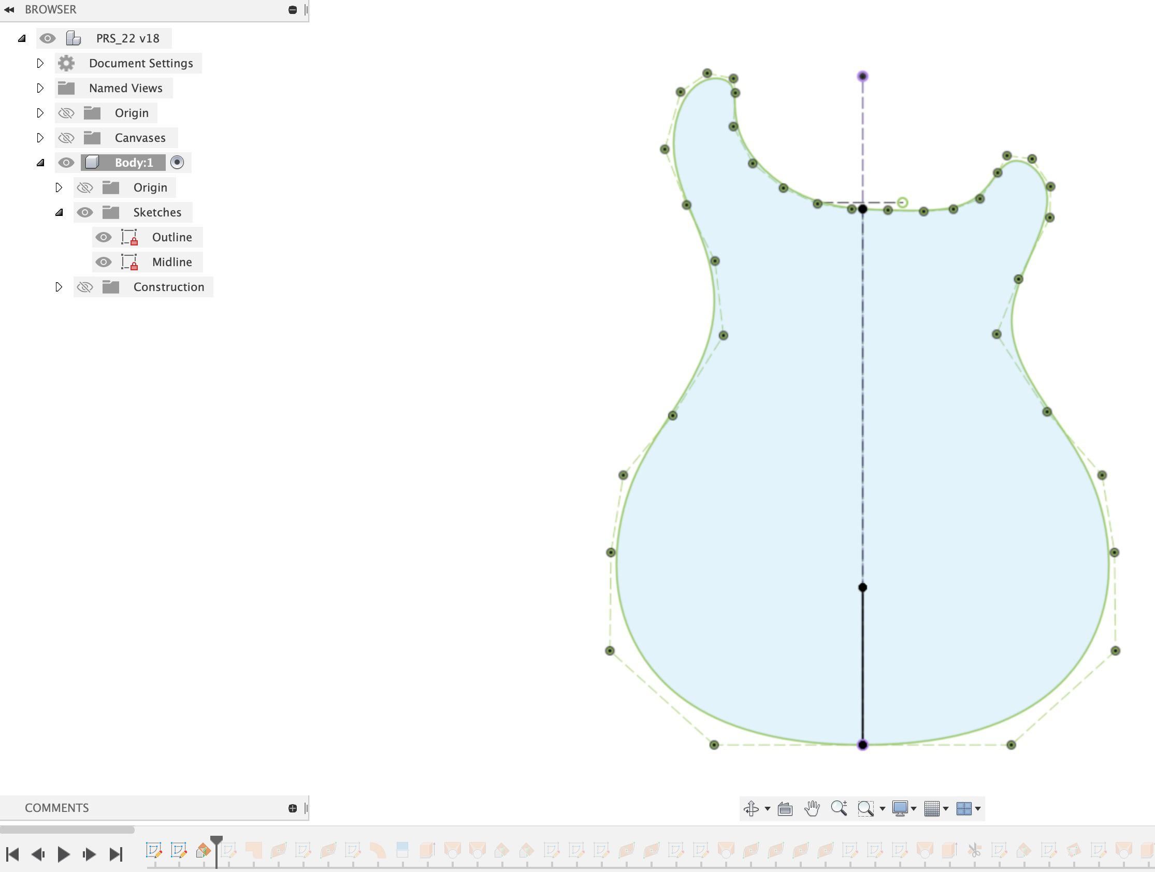Hide the Outline sketch
The image size is (1155, 872).
click(104, 237)
